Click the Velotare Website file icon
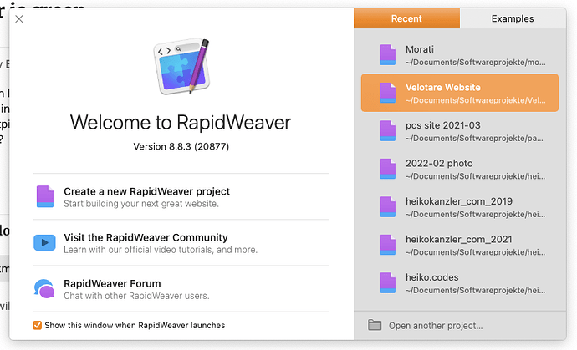This screenshot has height=350, width=577. 387,93
